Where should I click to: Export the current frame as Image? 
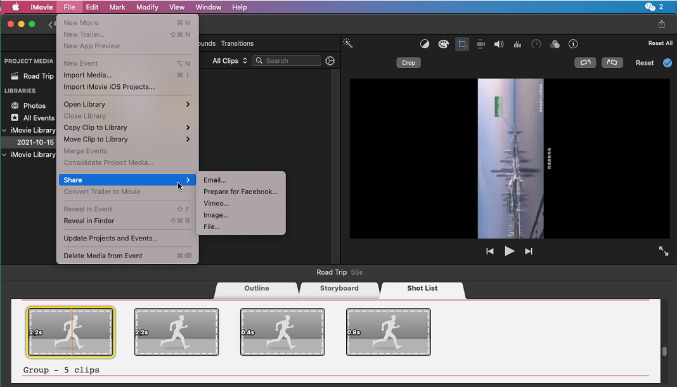pyautogui.click(x=241, y=215)
